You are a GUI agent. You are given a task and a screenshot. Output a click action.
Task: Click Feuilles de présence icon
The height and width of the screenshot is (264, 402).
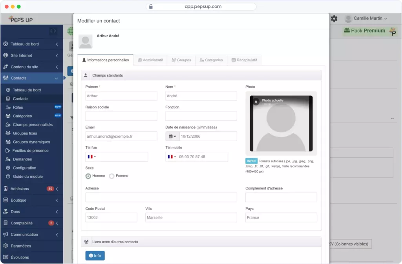[8, 151]
